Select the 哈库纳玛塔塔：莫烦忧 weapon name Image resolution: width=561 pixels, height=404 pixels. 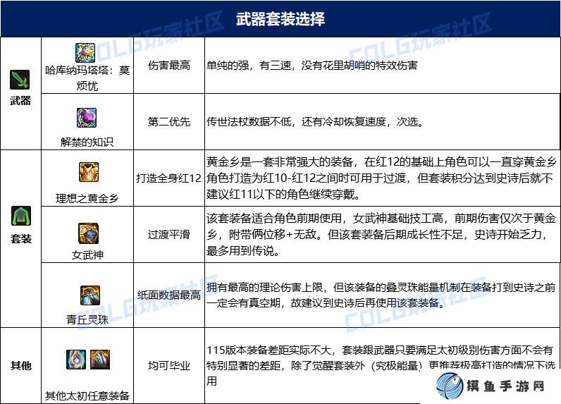(87, 78)
